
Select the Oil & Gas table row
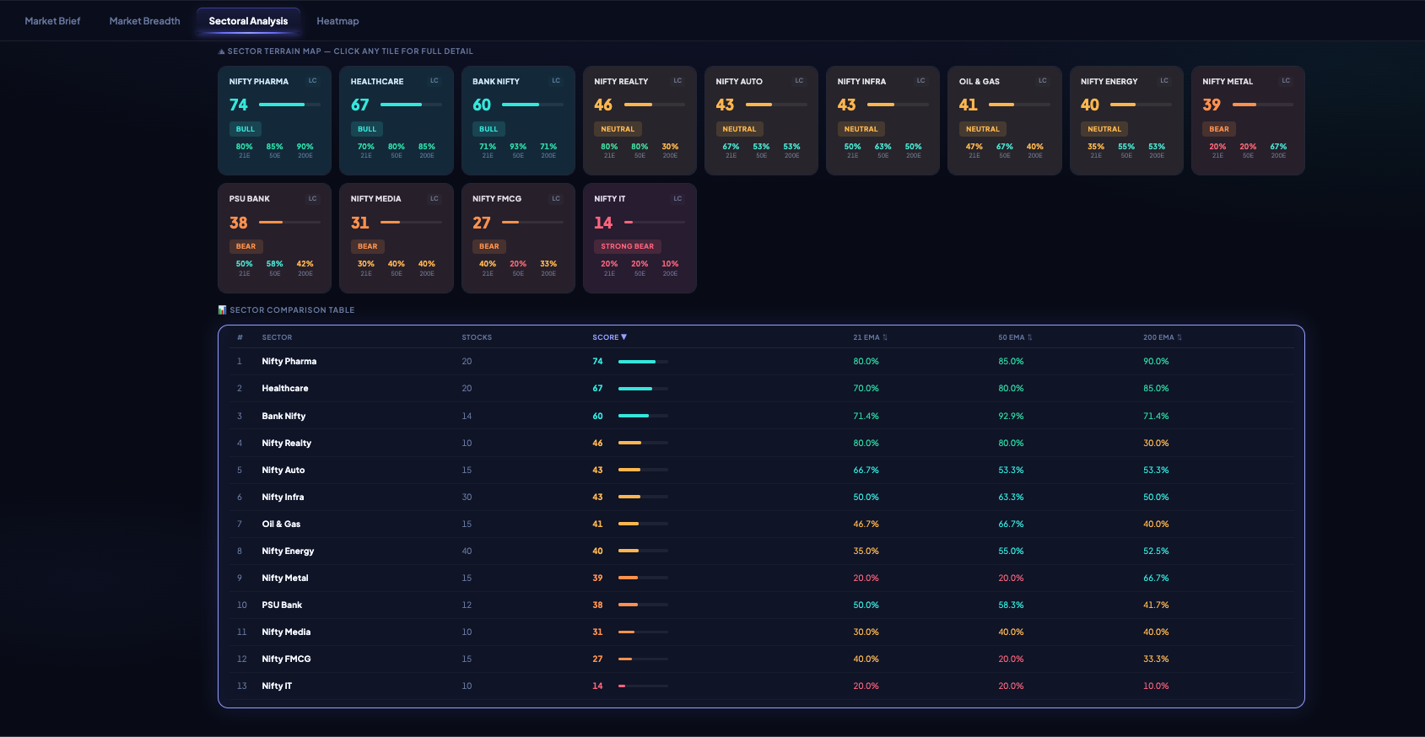point(761,524)
